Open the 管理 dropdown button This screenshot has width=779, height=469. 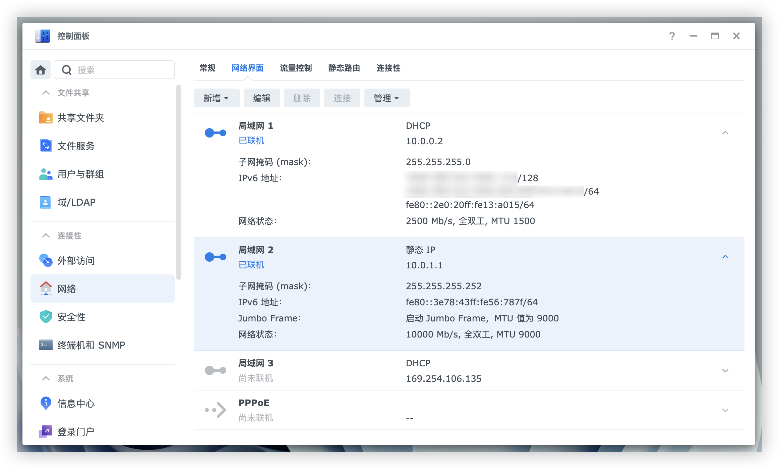[387, 98]
